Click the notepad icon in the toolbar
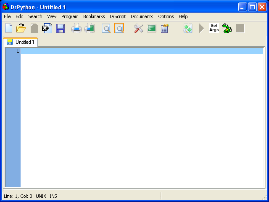Screen dimensions: 269x202 click(x=165, y=28)
